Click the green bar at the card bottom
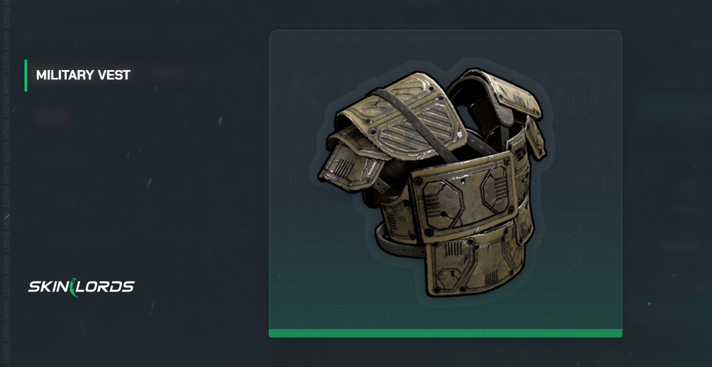The width and height of the screenshot is (712, 367). [446, 333]
